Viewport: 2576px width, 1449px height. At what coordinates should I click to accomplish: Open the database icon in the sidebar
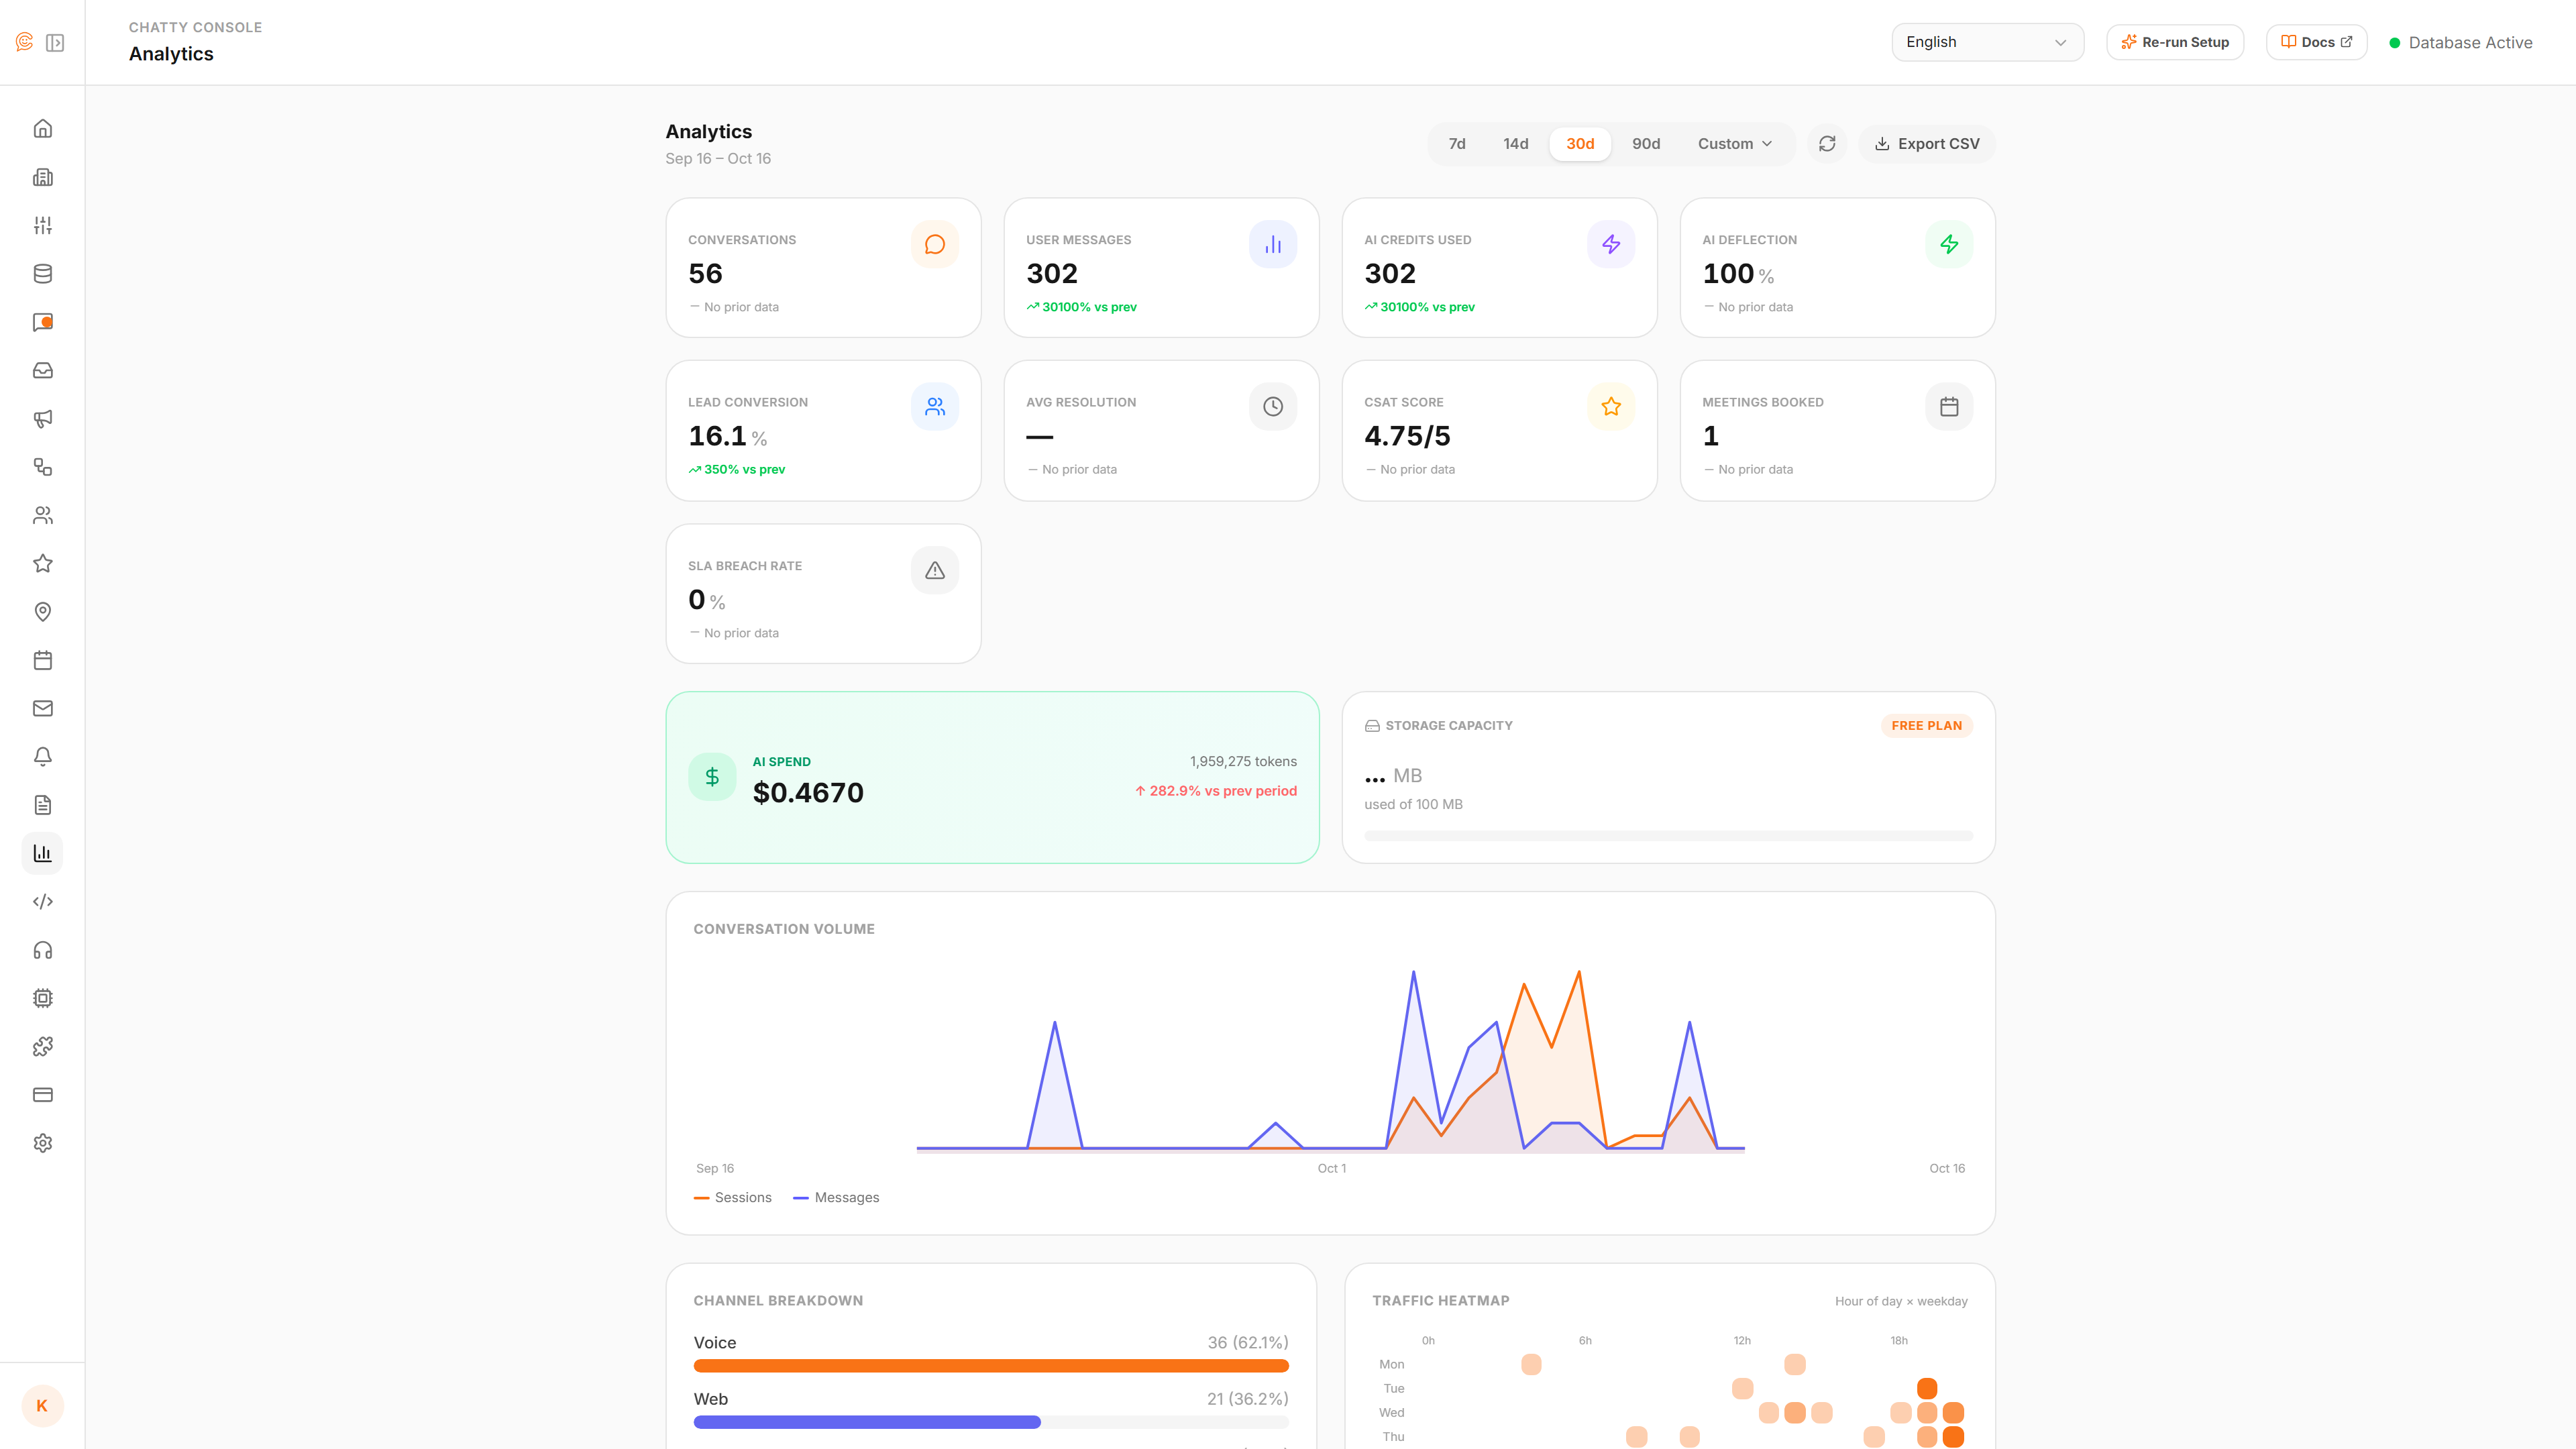pyautogui.click(x=43, y=274)
